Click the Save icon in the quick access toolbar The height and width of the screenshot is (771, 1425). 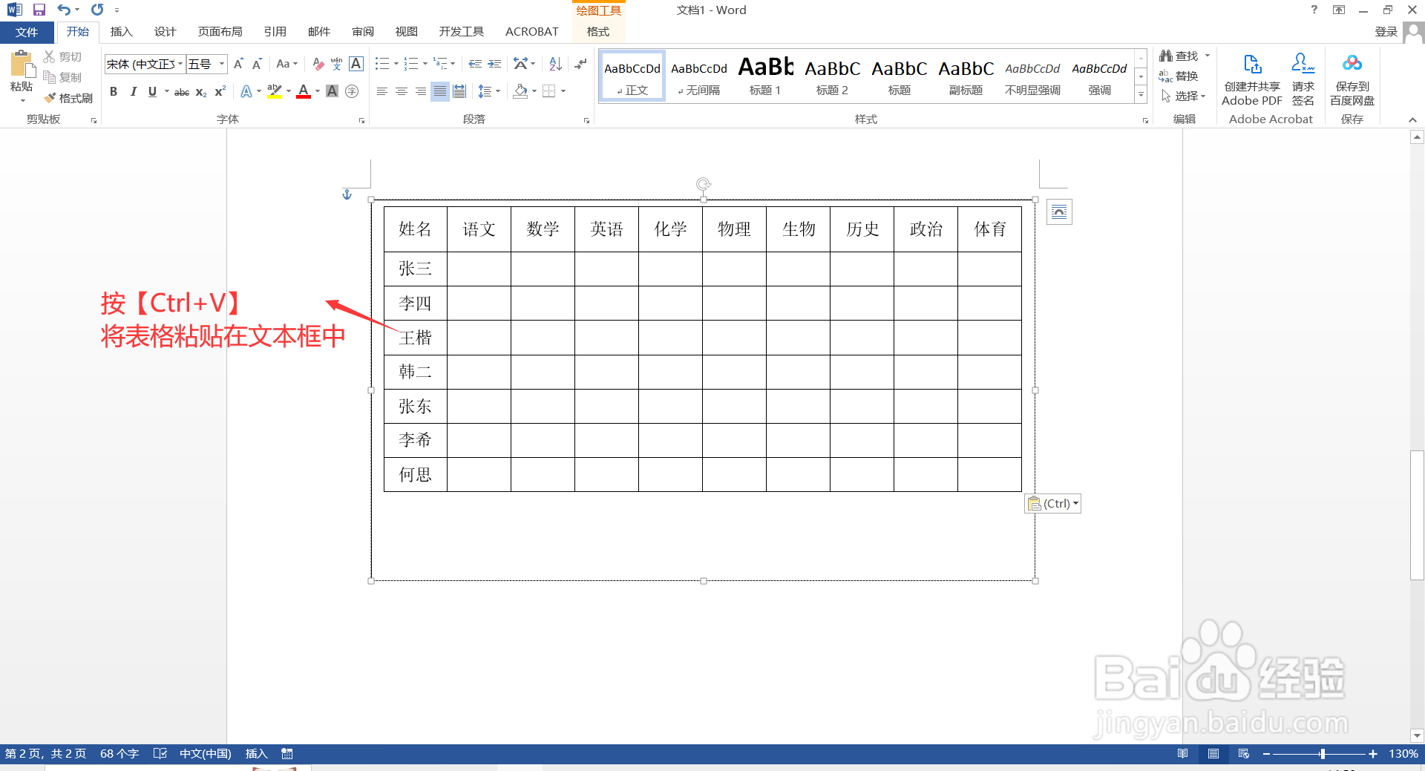click(x=39, y=10)
